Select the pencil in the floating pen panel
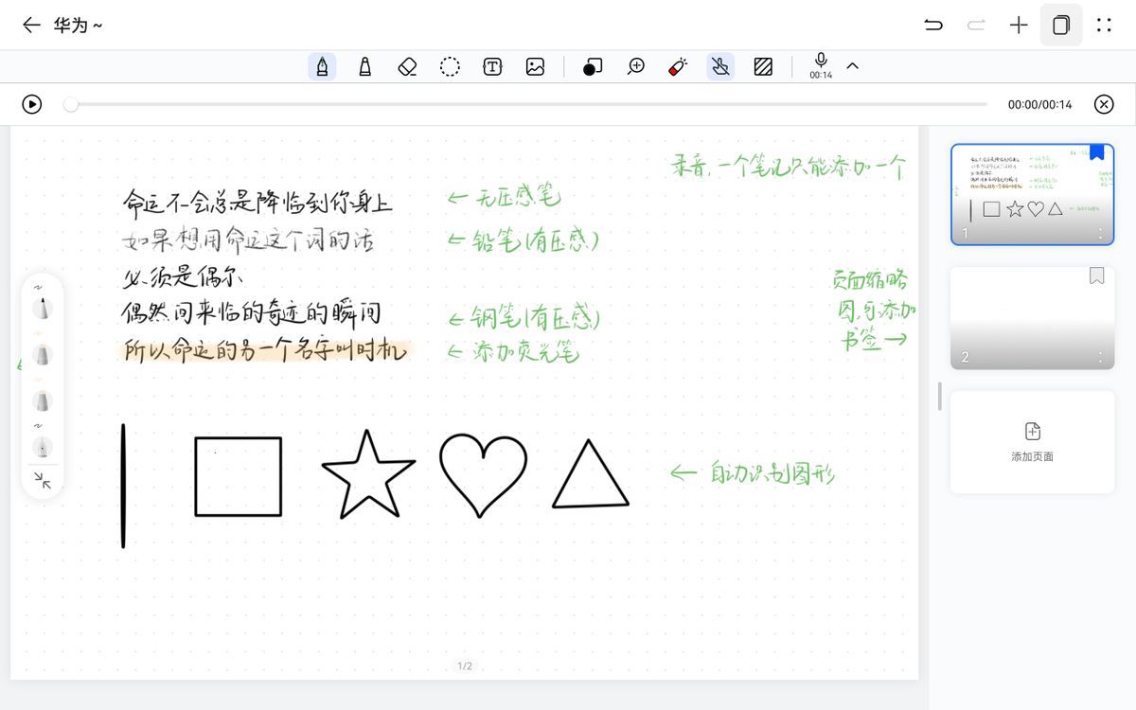Screen dimensions: 1136x710 pos(43,355)
